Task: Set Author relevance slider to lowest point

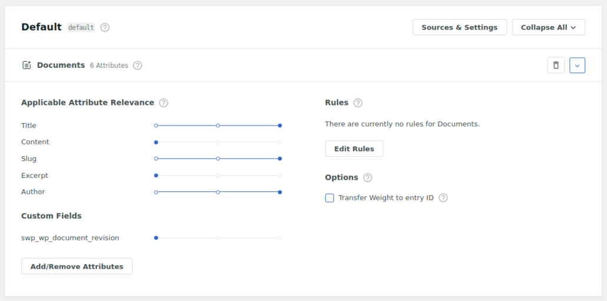Action: [x=156, y=192]
